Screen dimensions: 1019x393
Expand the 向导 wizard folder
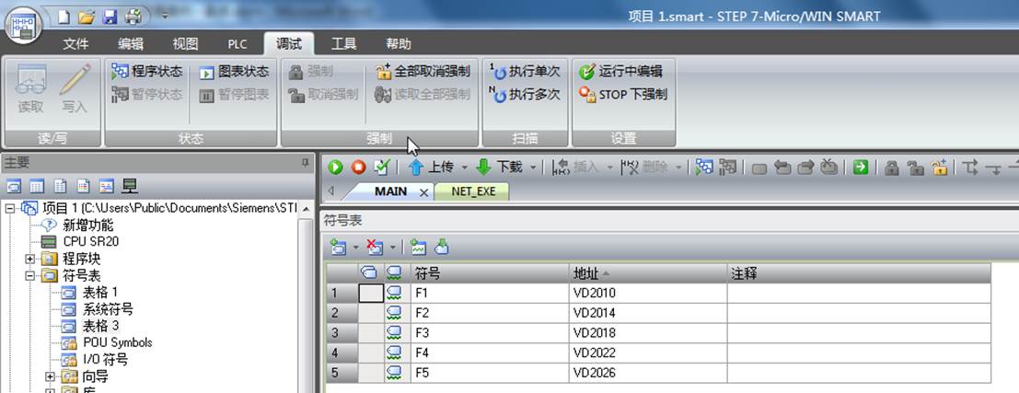(50, 376)
